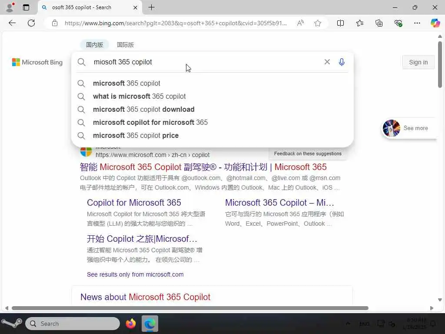The image size is (445, 334).
Task: Choose suggestion 'microsoft 365 copilot price'
Action: [212, 136]
